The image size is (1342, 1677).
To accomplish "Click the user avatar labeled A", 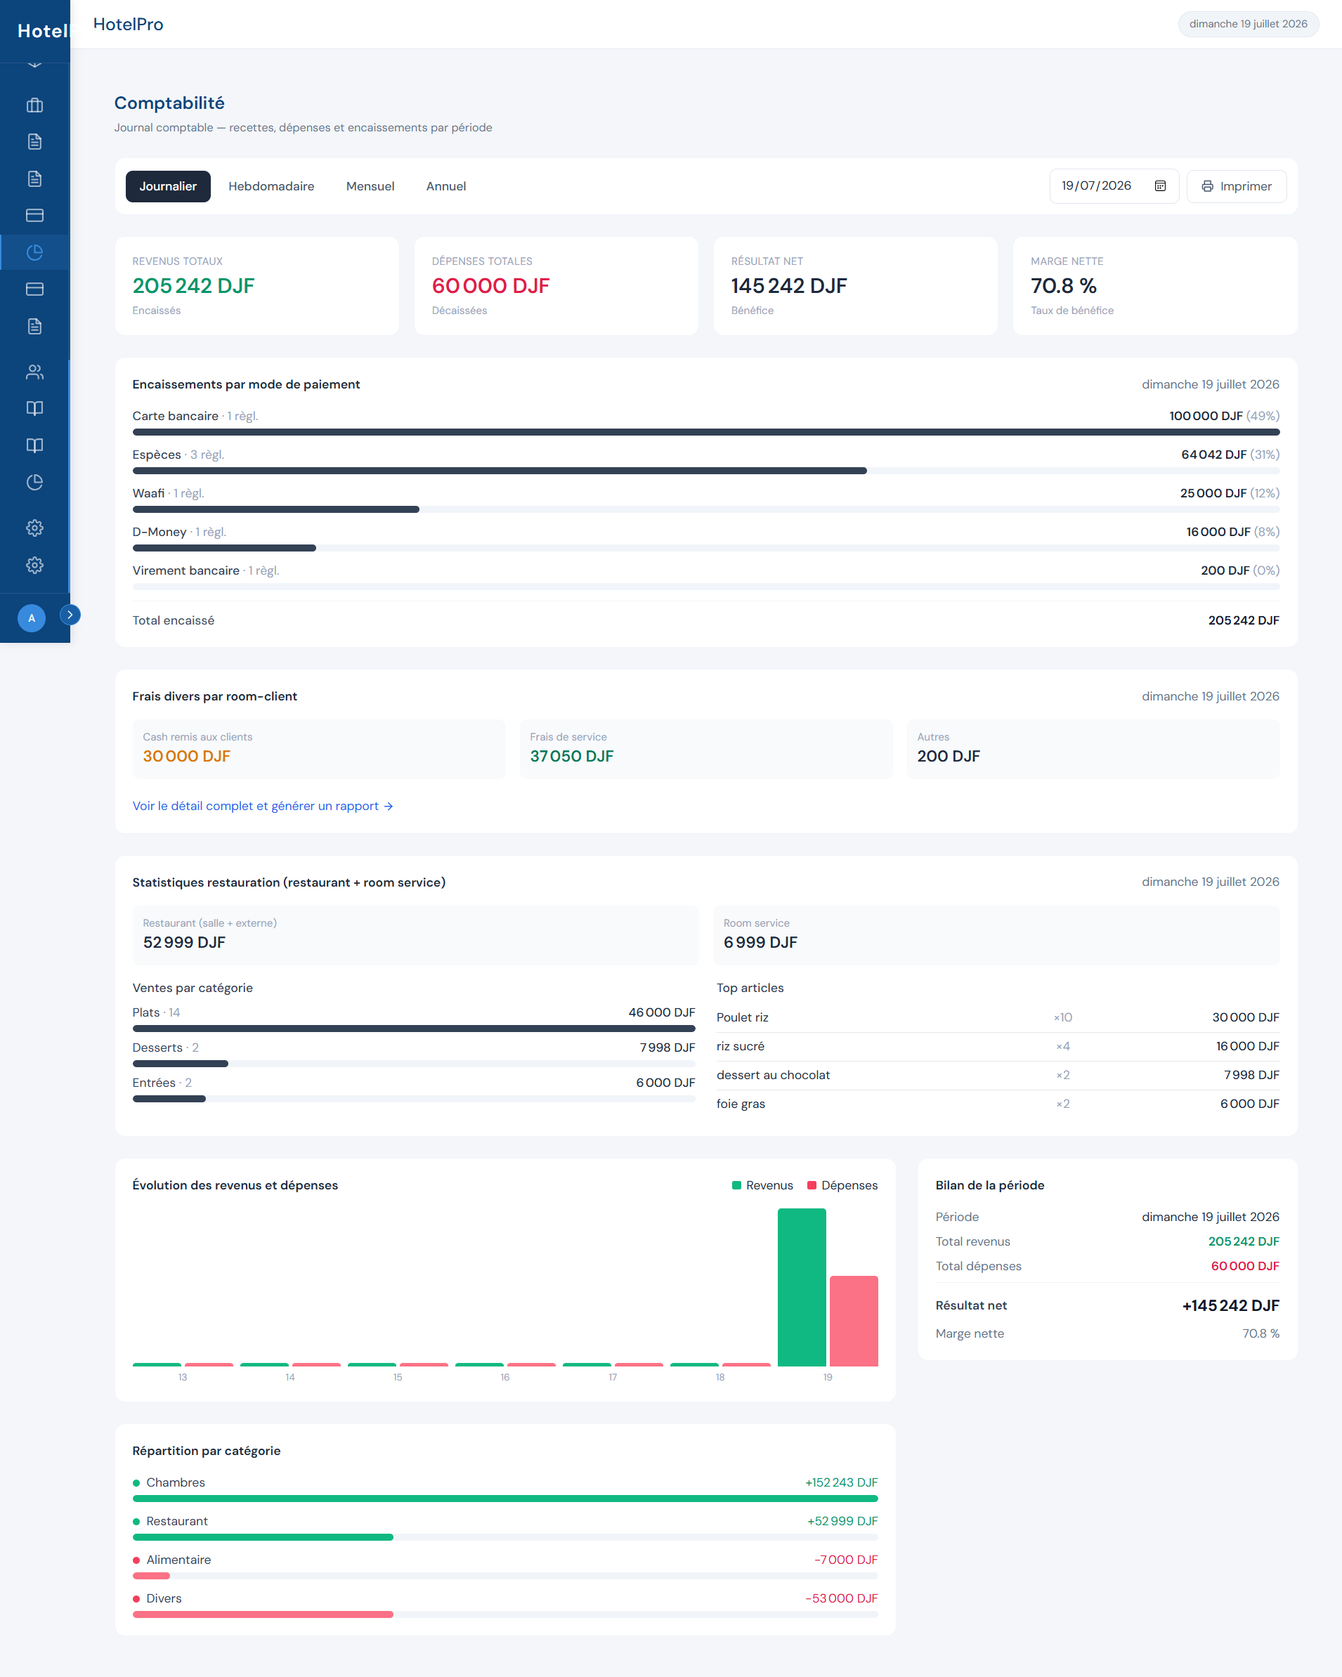I will (31, 618).
